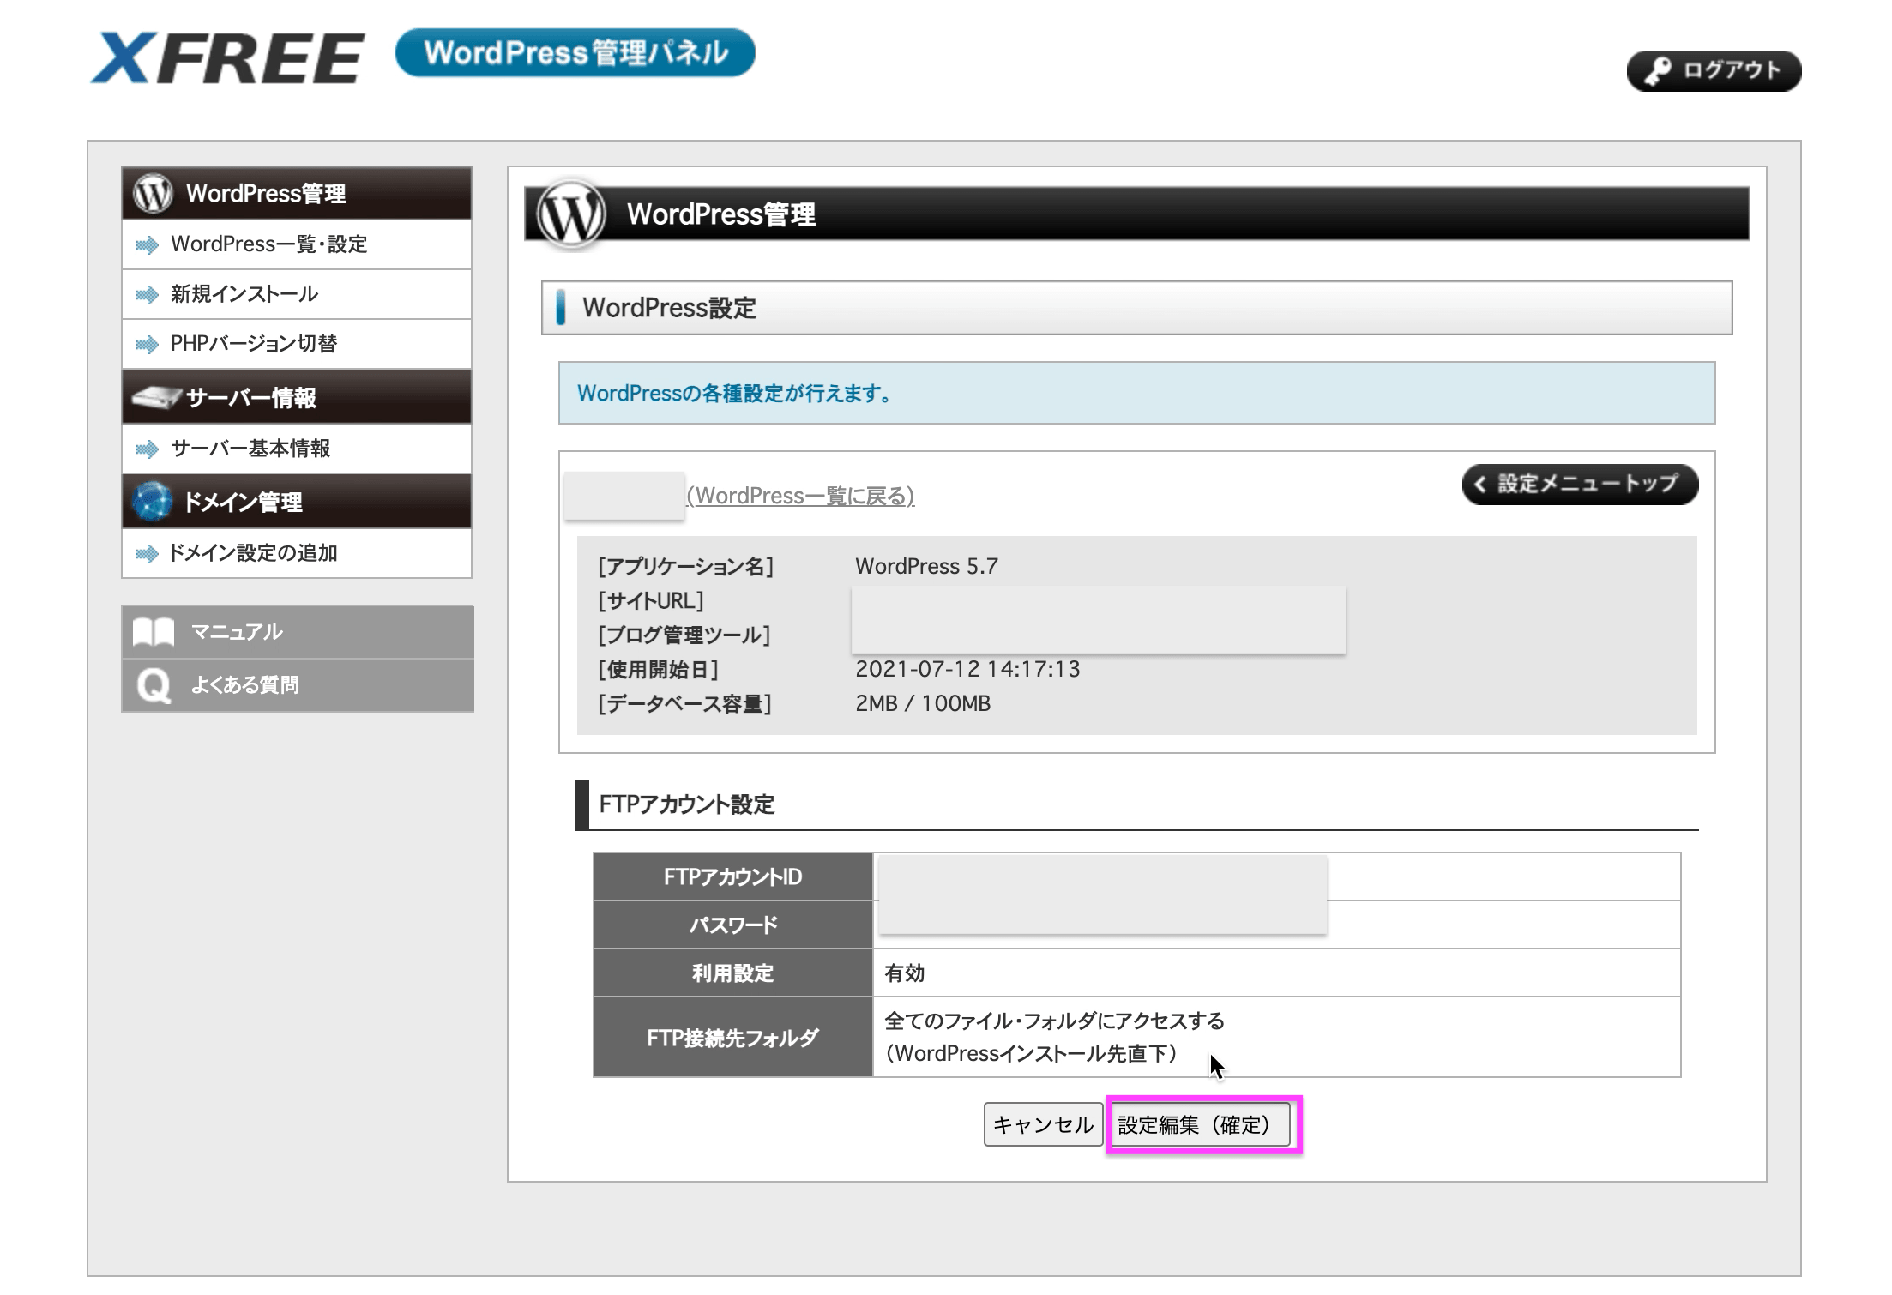The width and height of the screenshot is (1892, 1295).
Task: Click the WordPress logo in sidebar header
Action: (153, 193)
